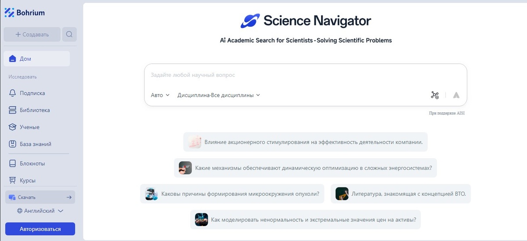The height and width of the screenshot is (241, 527).
Task: Open Подписка via its bell icon
Action: [12, 93]
